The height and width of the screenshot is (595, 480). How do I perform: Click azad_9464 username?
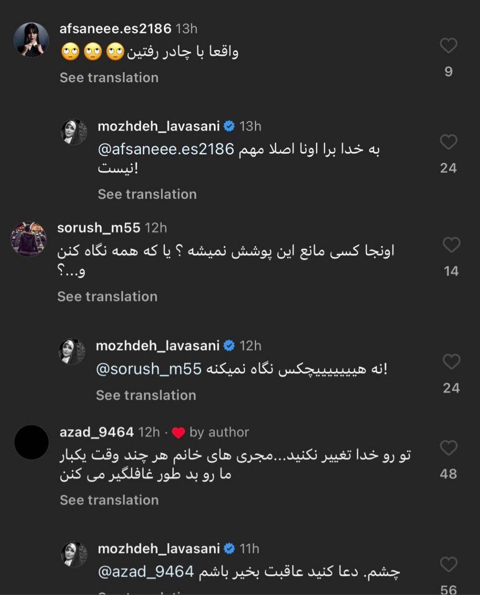pos(97,432)
